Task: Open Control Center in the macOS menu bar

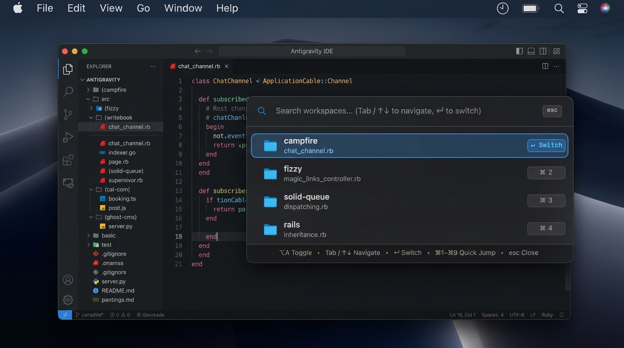Action: click(582, 8)
